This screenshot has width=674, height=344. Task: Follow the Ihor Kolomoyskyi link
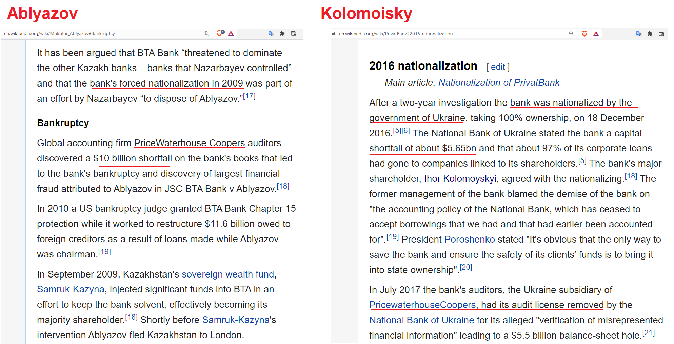click(460, 179)
